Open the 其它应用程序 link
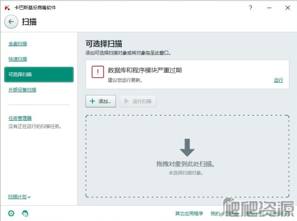297x221 pixels. click(x=189, y=214)
